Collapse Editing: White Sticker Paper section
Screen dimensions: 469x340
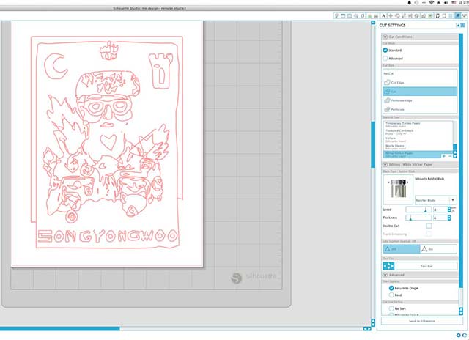click(x=385, y=165)
